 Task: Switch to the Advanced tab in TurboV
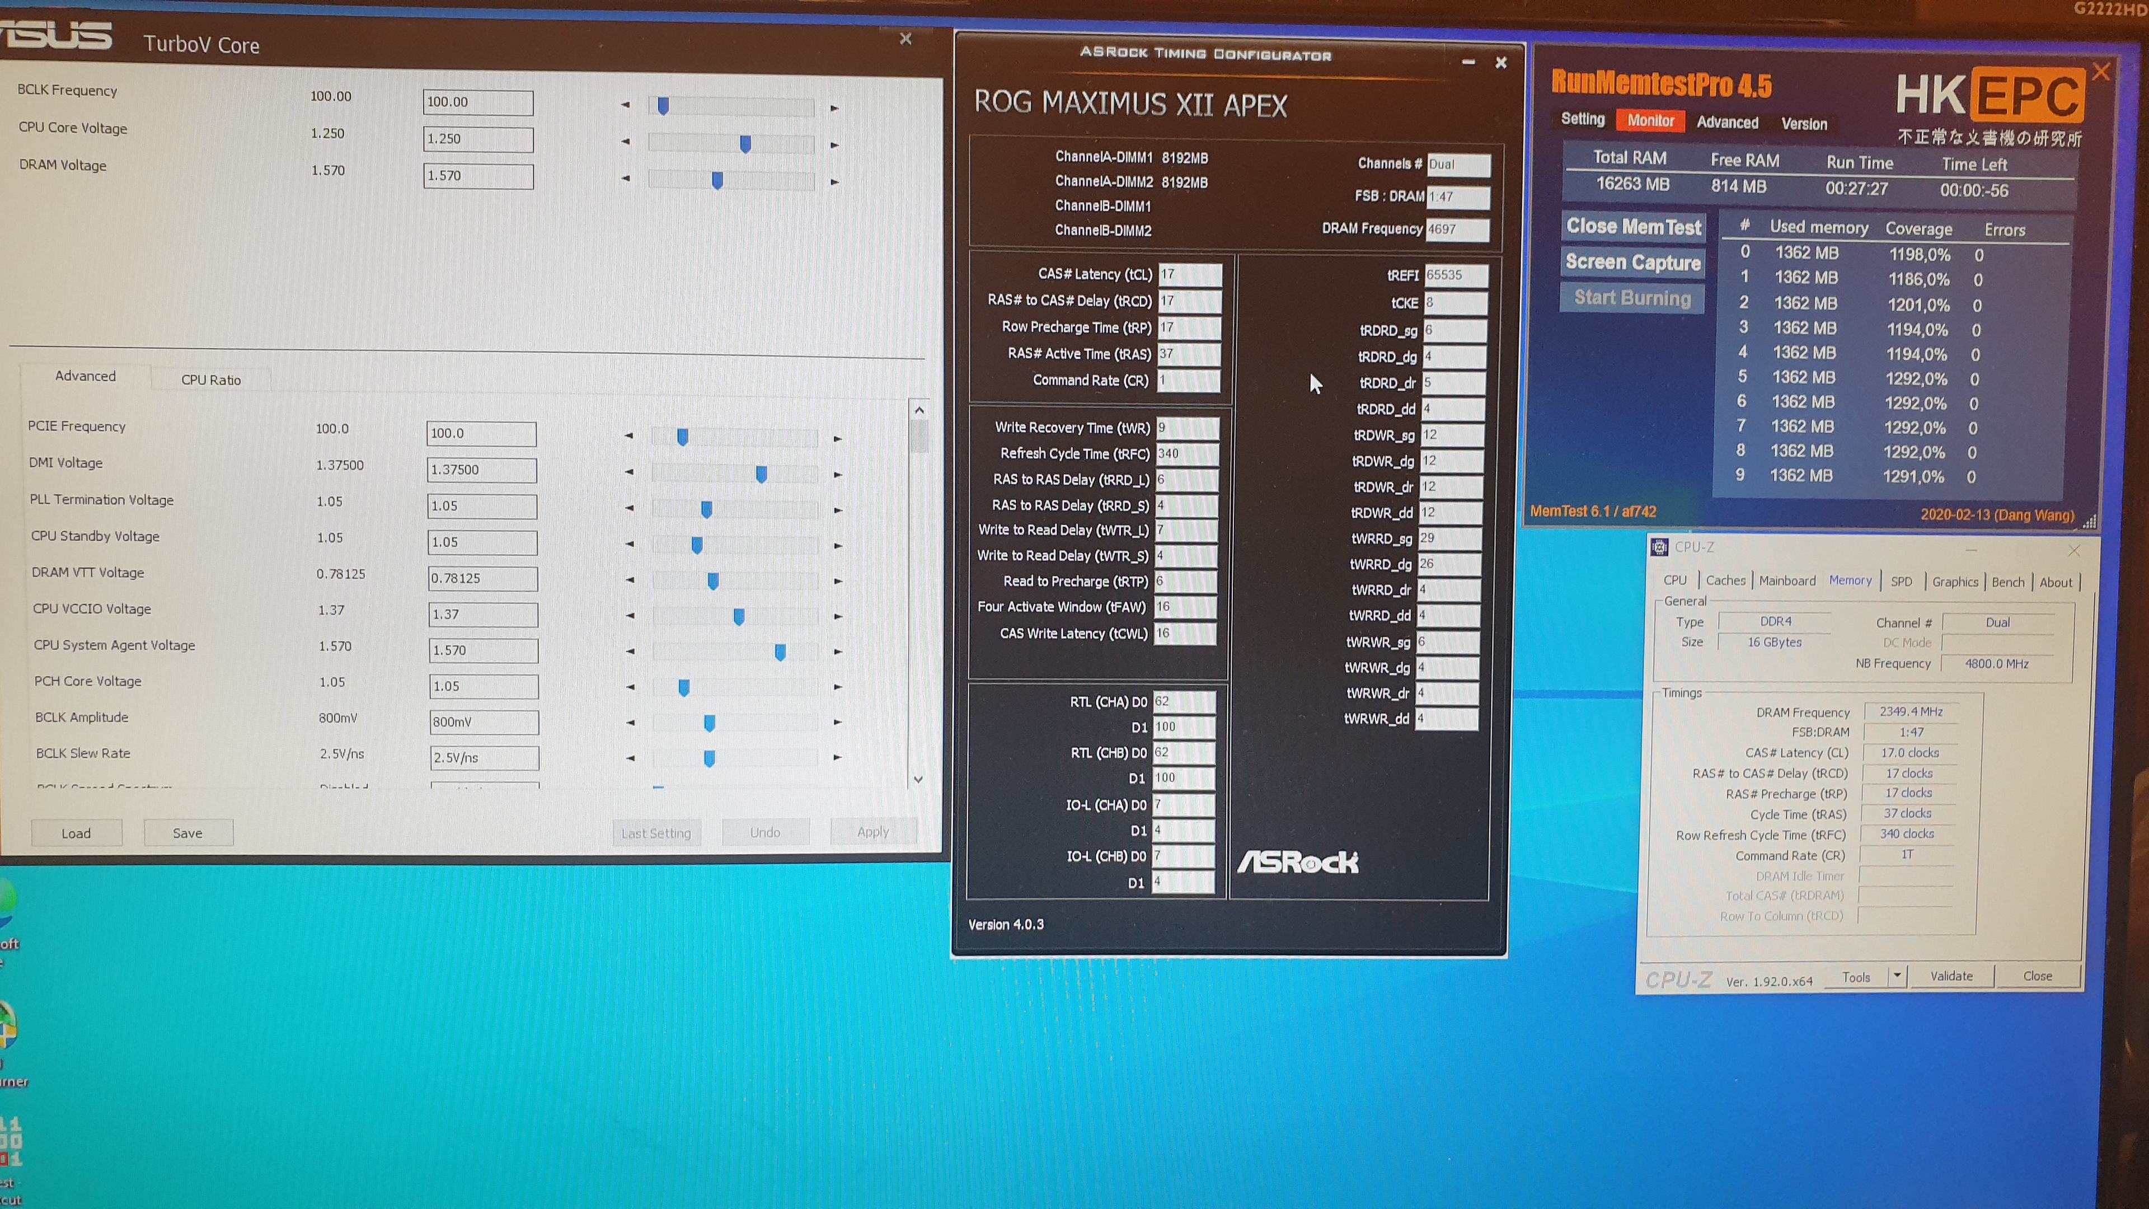[85, 376]
